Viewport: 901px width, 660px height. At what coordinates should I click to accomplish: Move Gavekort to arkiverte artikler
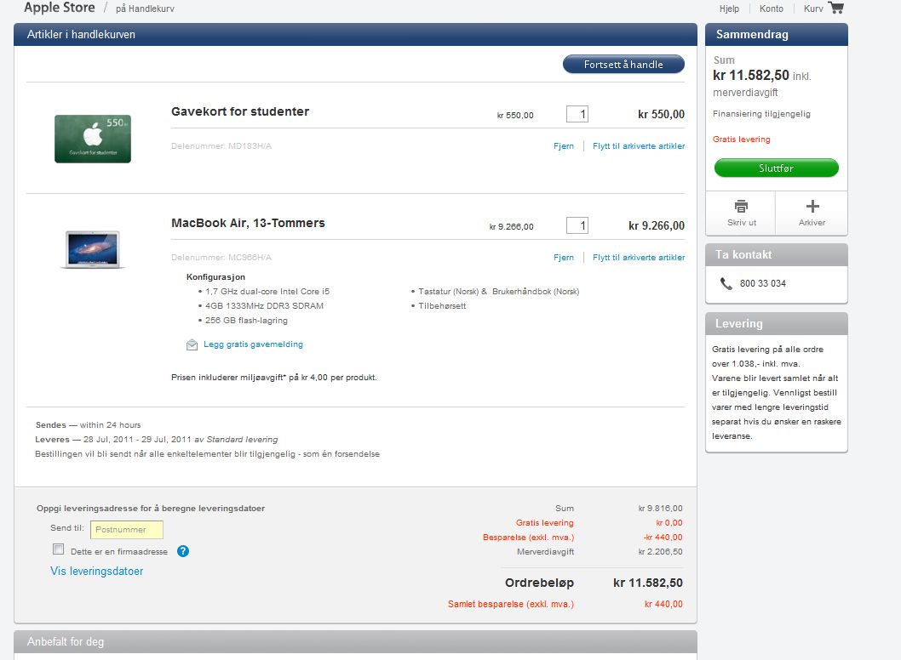639,145
